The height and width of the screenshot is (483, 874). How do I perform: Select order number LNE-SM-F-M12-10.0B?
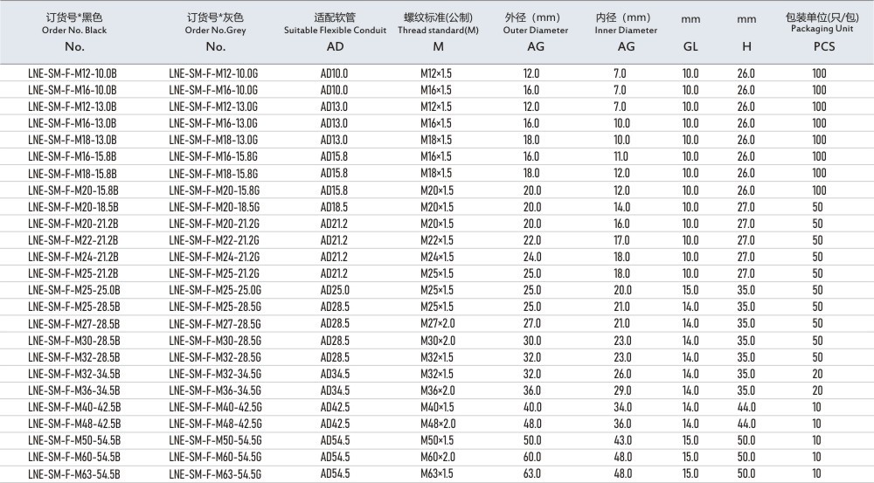tap(73, 73)
